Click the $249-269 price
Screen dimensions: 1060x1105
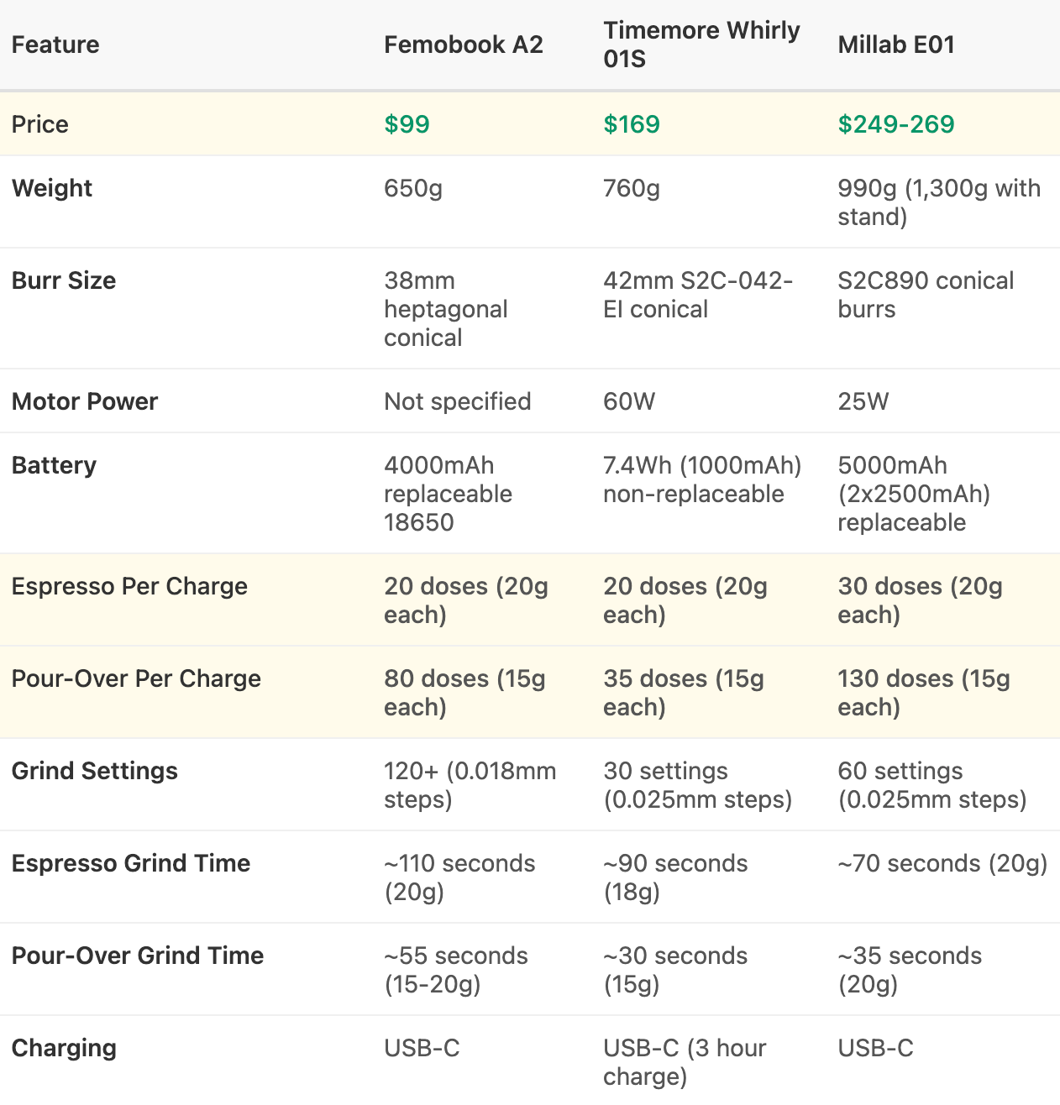point(896,124)
